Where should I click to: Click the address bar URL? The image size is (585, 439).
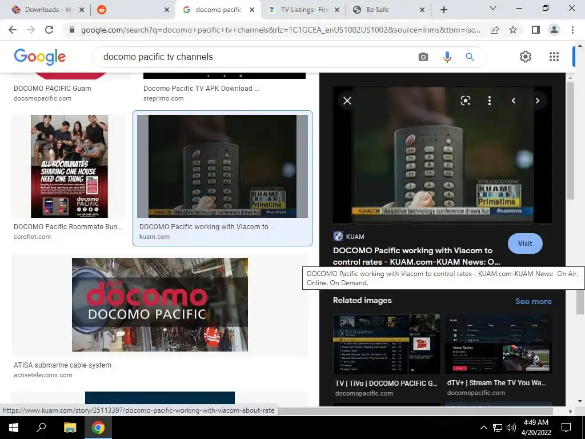coord(281,30)
